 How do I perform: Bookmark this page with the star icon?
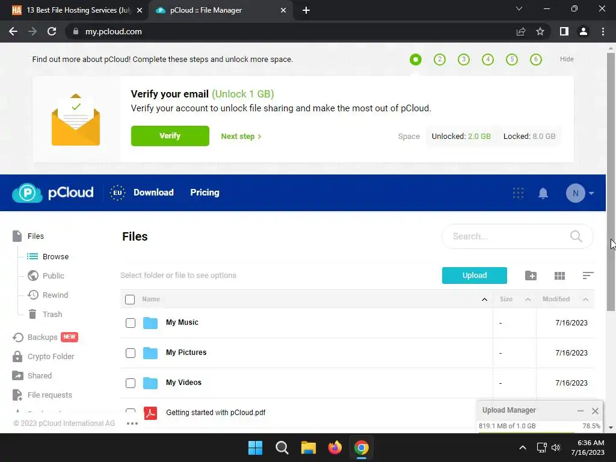coord(540,31)
